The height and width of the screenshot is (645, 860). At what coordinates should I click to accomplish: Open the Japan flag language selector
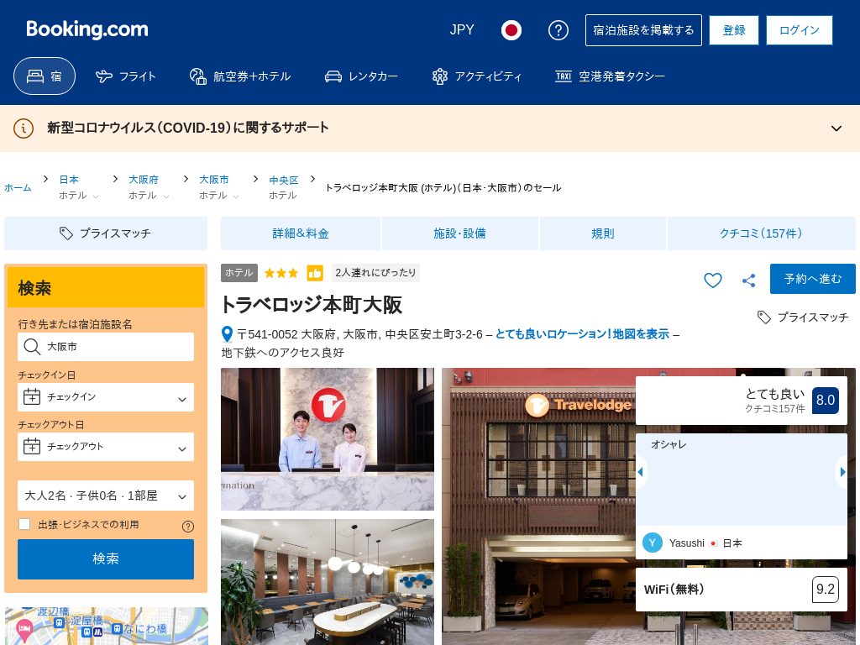[x=511, y=30]
